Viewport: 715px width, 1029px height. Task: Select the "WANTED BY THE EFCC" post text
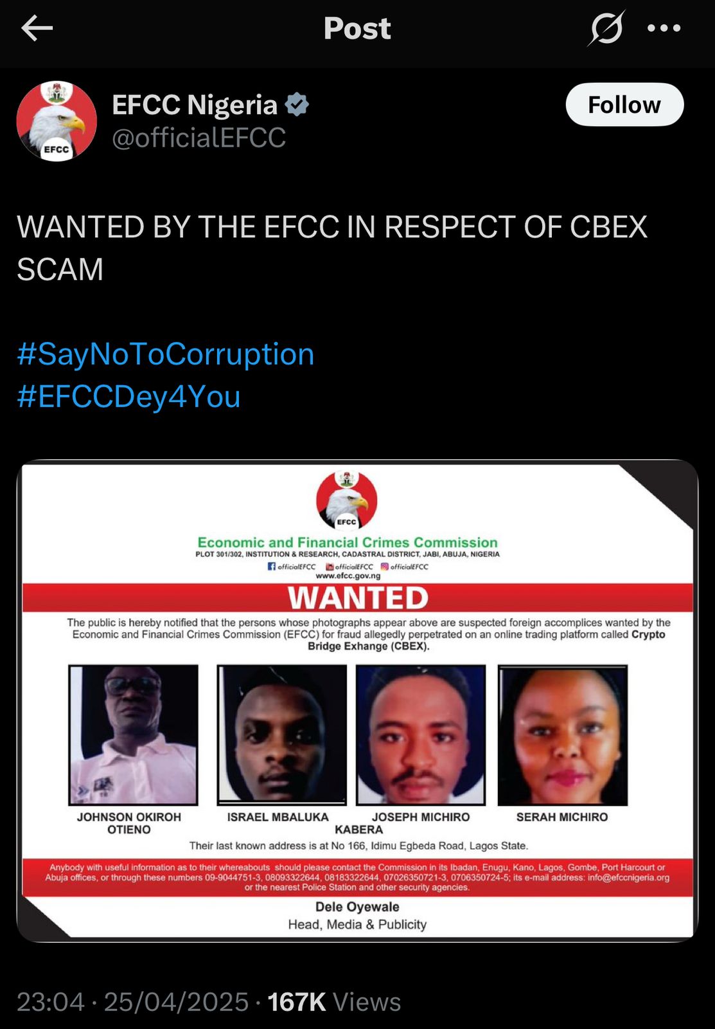pos(331,248)
